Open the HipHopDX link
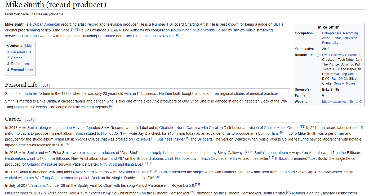The height and width of the screenshot is (196, 369). 110,133
